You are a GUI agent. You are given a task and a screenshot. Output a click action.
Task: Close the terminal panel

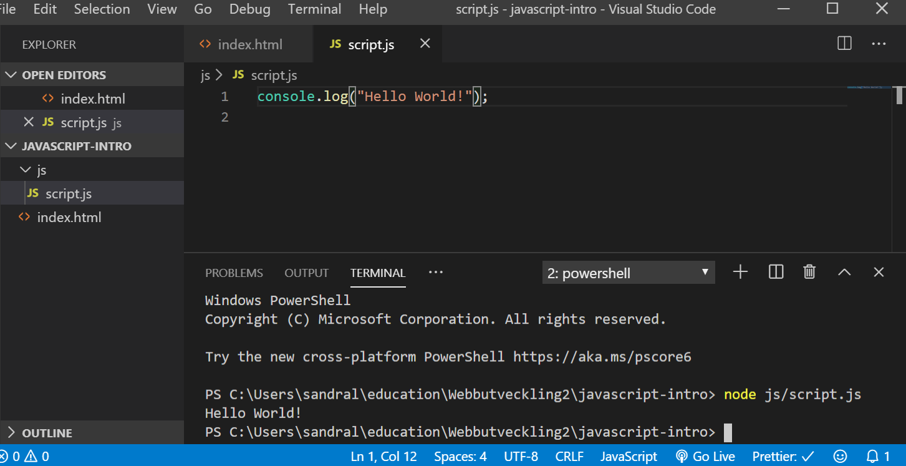click(x=879, y=272)
